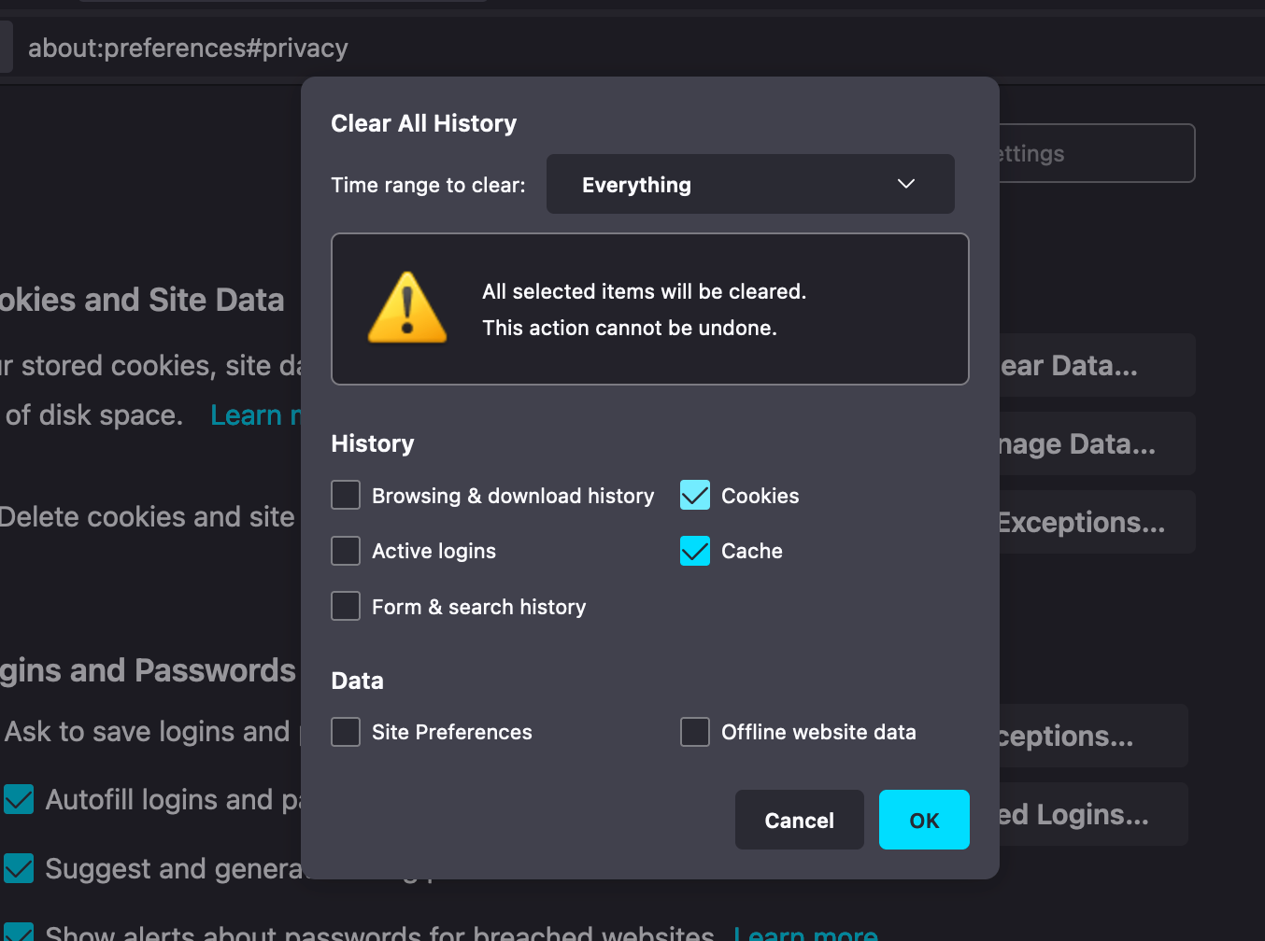Enable the Site Preferences checkbox
Viewport: 1265px width, 941px height.
tap(346, 732)
